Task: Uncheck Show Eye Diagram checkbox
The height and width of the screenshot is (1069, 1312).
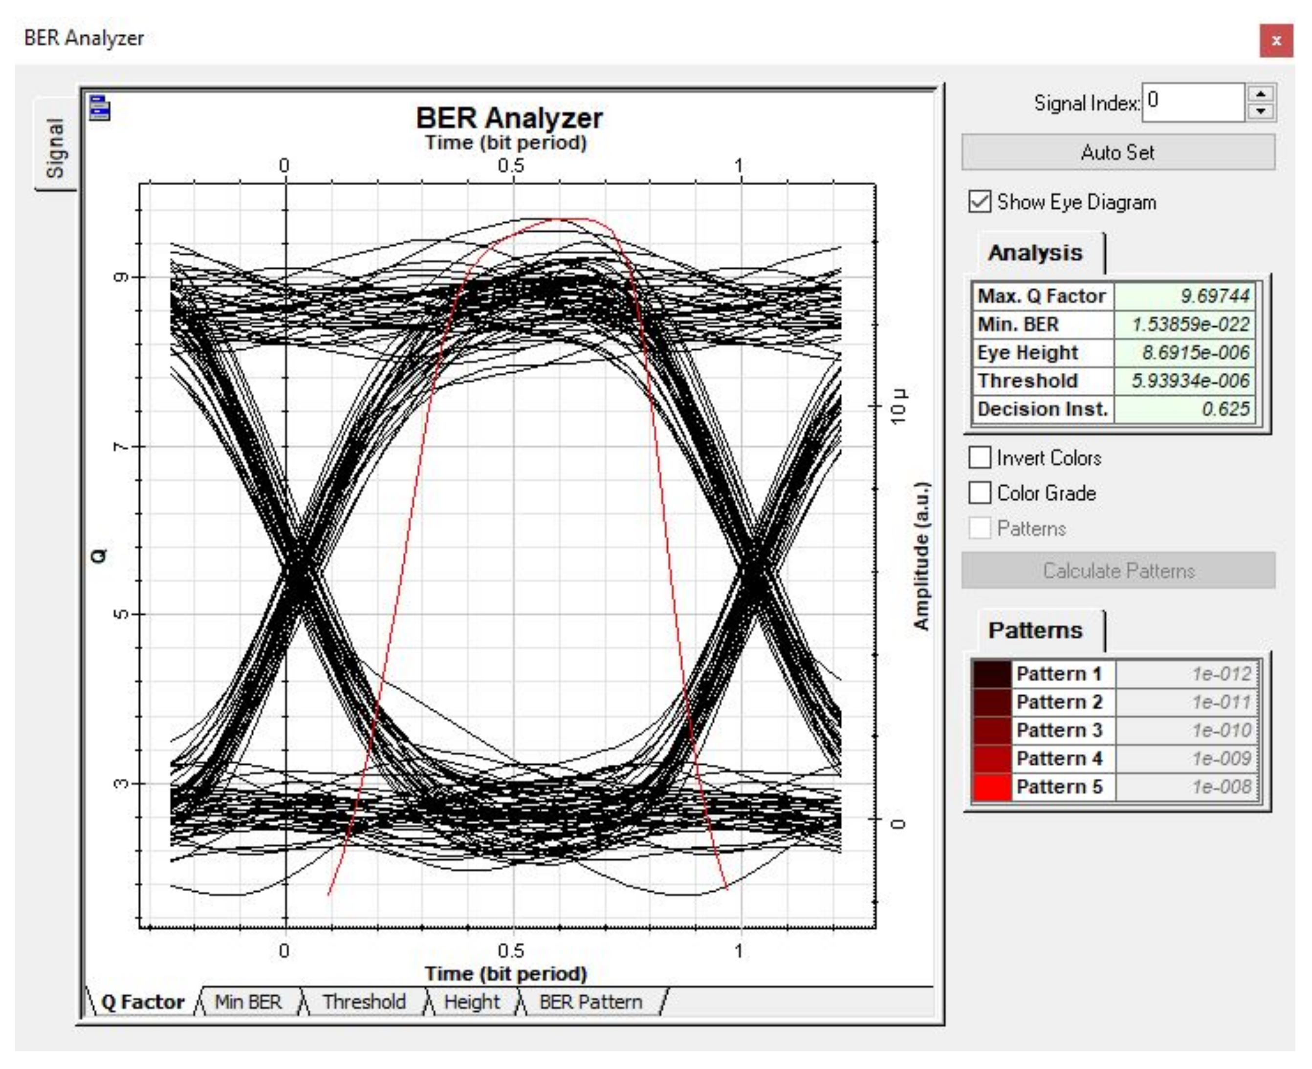Action: pos(980,202)
